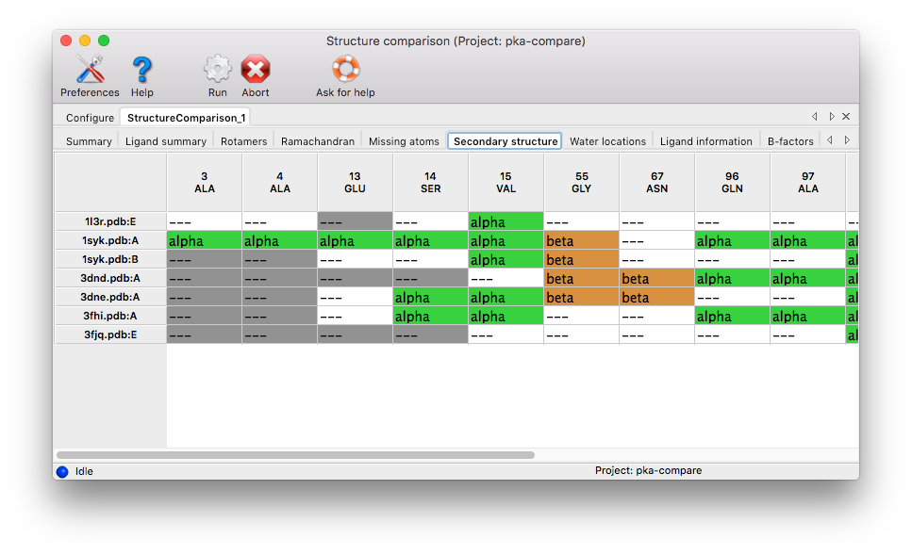Click the blue Idle status indicator
The height and width of the screenshot is (555, 912).
coord(62,471)
